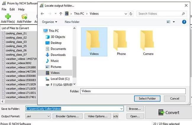Select vacation_videos3692 in file list
The image size is (192, 125).
[19, 63]
